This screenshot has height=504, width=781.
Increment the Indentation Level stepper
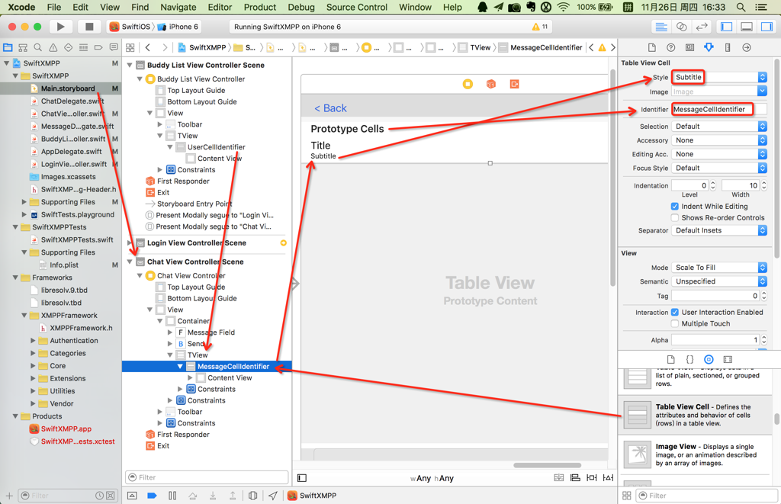tap(713, 183)
